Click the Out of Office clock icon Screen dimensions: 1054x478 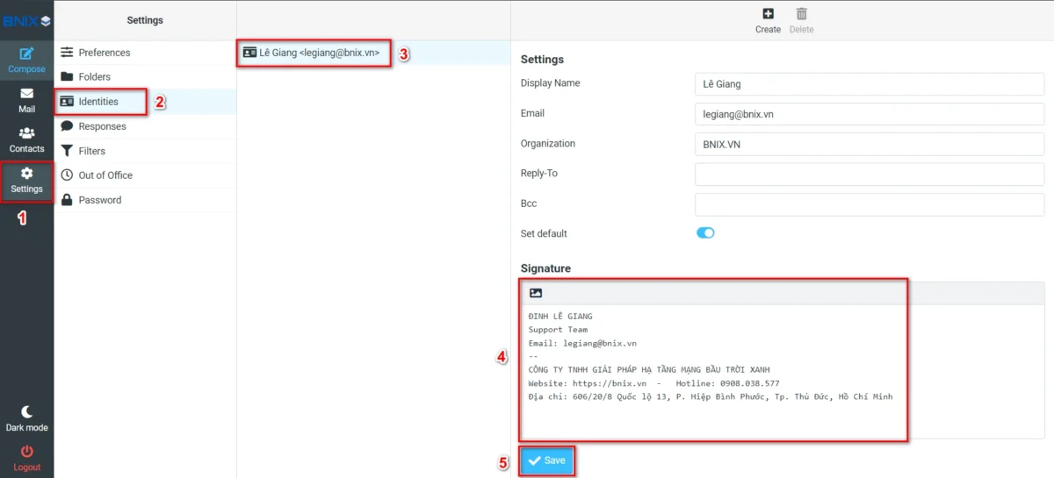[67, 175]
